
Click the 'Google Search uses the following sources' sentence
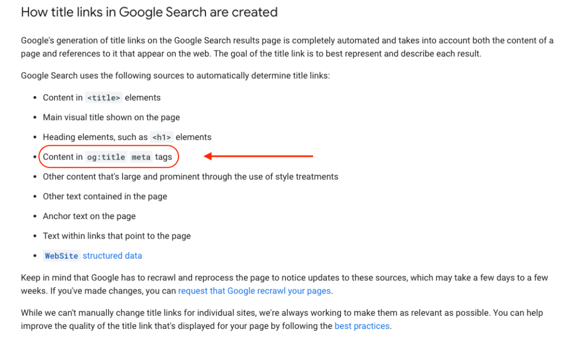(x=175, y=76)
